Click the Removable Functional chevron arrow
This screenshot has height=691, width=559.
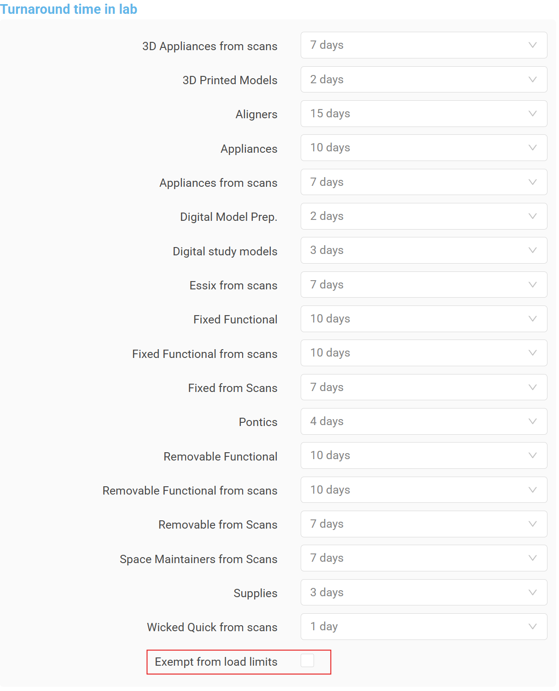pos(532,455)
